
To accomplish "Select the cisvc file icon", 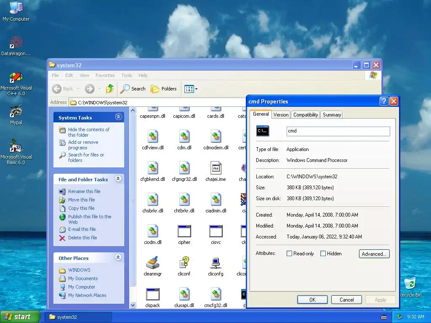I will [216, 231].
